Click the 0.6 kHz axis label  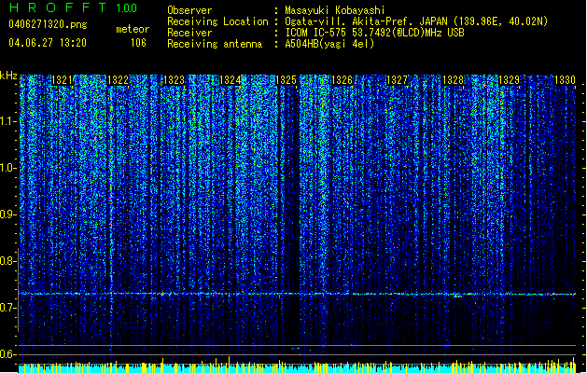(8, 354)
